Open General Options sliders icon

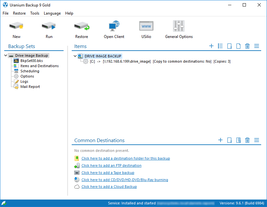(179, 26)
